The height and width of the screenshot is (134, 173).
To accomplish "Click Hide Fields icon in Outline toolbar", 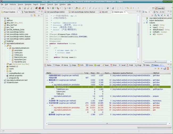I will coord(159,15).
